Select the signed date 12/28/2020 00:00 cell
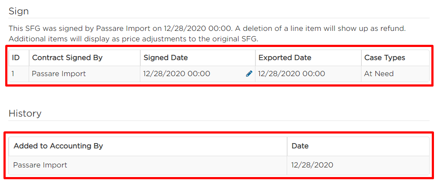437x184 pixels. pos(198,74)
